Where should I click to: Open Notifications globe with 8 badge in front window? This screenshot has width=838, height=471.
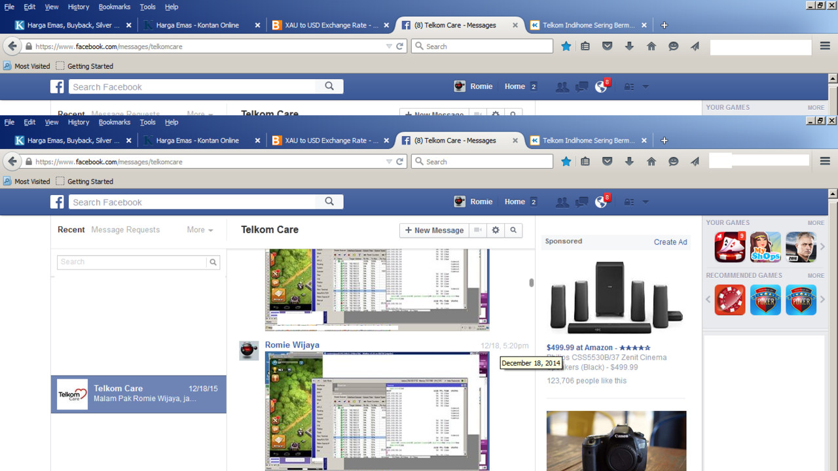pos(601,202)
